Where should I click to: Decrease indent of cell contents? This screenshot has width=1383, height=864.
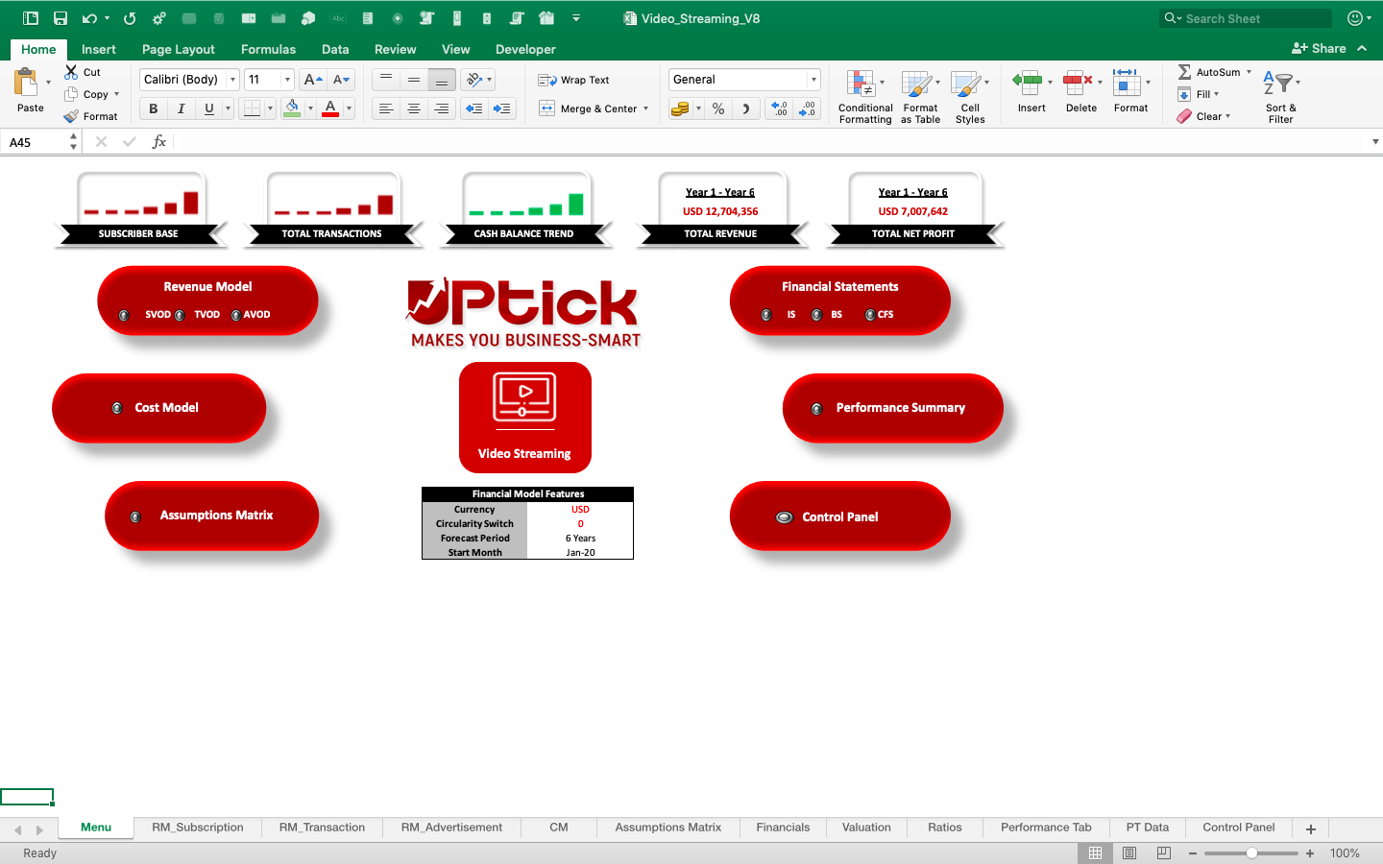(474, 108)
